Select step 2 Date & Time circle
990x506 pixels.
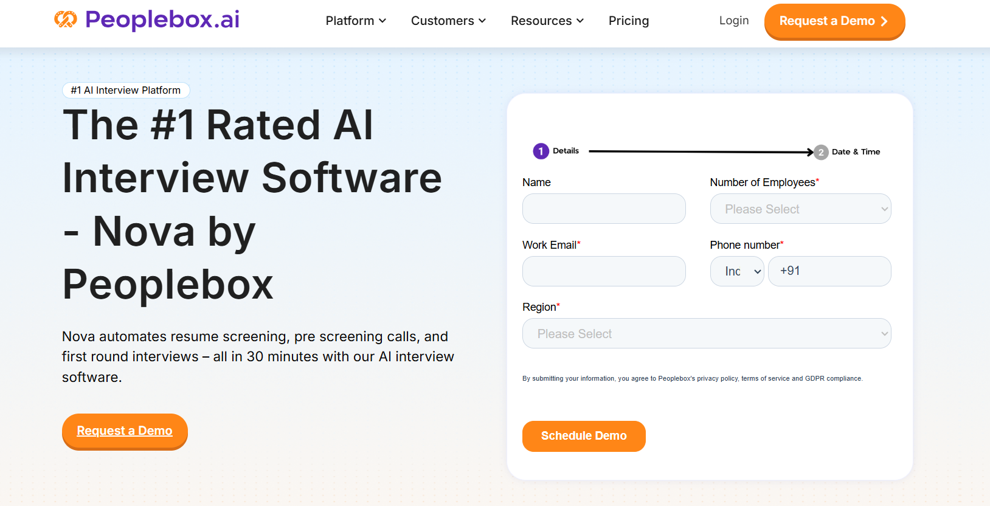pyautogui.click(x=821, y=152)
